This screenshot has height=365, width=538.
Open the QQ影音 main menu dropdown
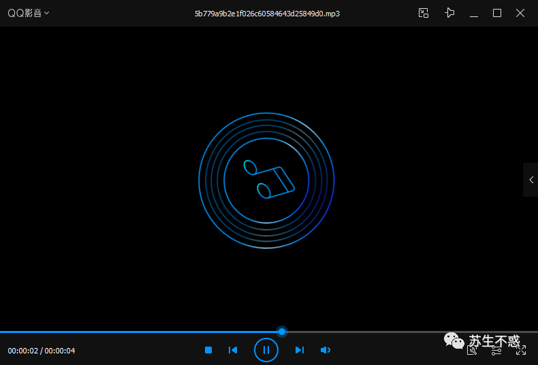click(29, 13)
